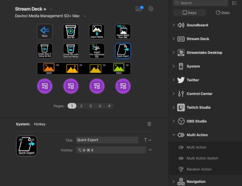This screenshot has width=242, height=186.
Task: Expand the Stream Deck category
Action: pos(174,39)
